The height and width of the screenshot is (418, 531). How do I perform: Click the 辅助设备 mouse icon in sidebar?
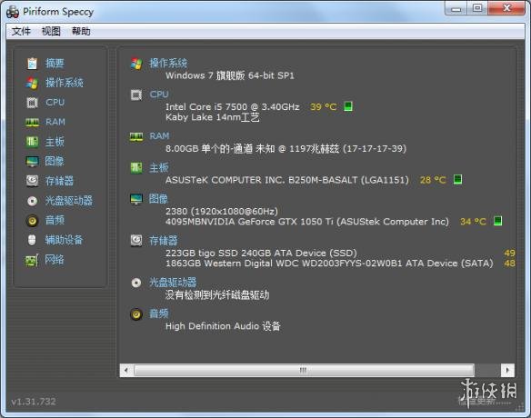pos(32,240)
